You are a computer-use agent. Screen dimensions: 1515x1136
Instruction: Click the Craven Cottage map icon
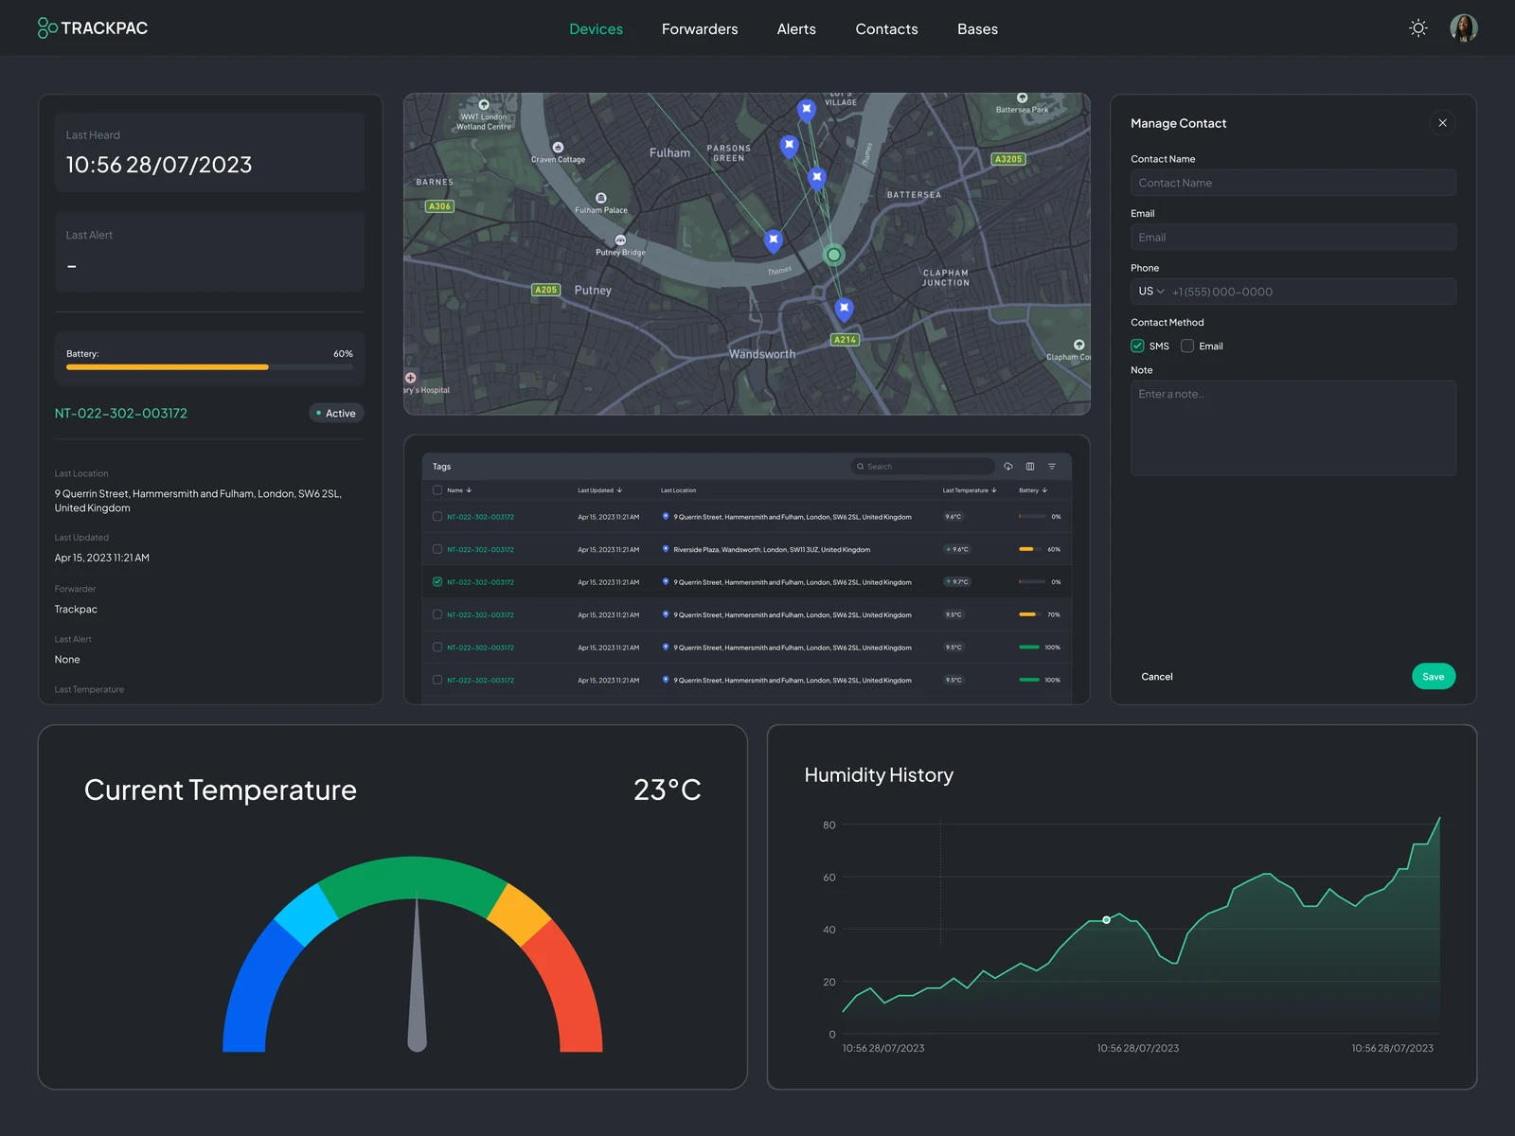[x=558, y=148]
